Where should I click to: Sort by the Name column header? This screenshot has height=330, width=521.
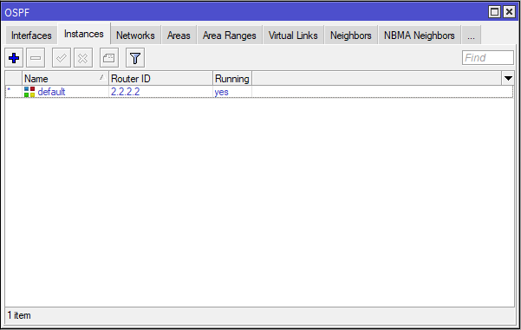pyautogui.click(x=65, y=79)
